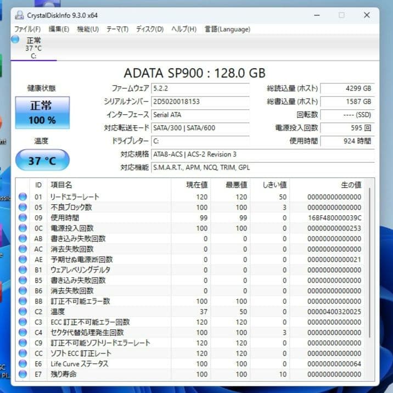Screen dimensions: 393x393
Task: Click the 健康状態 label above health status
Action: click(x=41, y=88)
